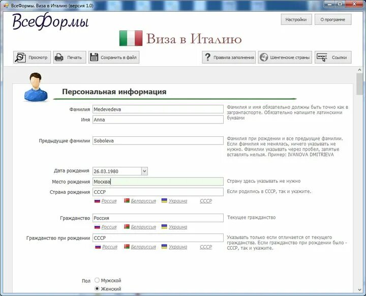Click hint Страну здесь указывать не нужно
The image size is (366, 296).
pos(263,181)
